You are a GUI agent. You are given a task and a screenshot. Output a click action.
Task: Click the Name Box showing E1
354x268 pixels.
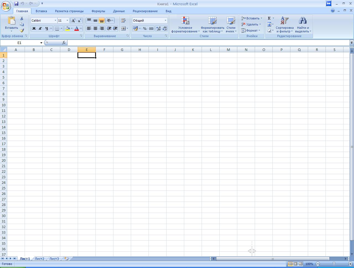click(19, 43)
